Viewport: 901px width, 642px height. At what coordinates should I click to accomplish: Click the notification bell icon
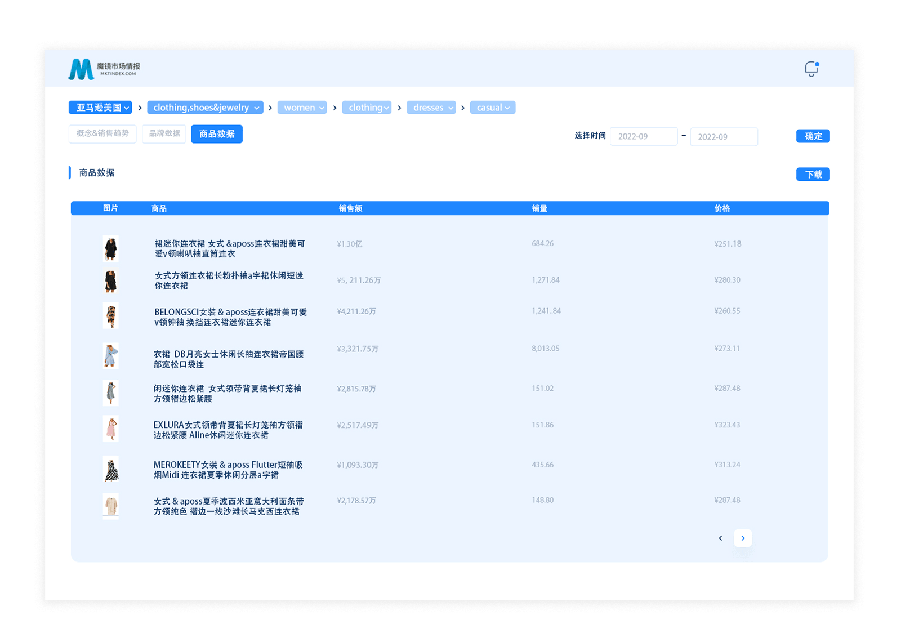[x=811, y=69]
